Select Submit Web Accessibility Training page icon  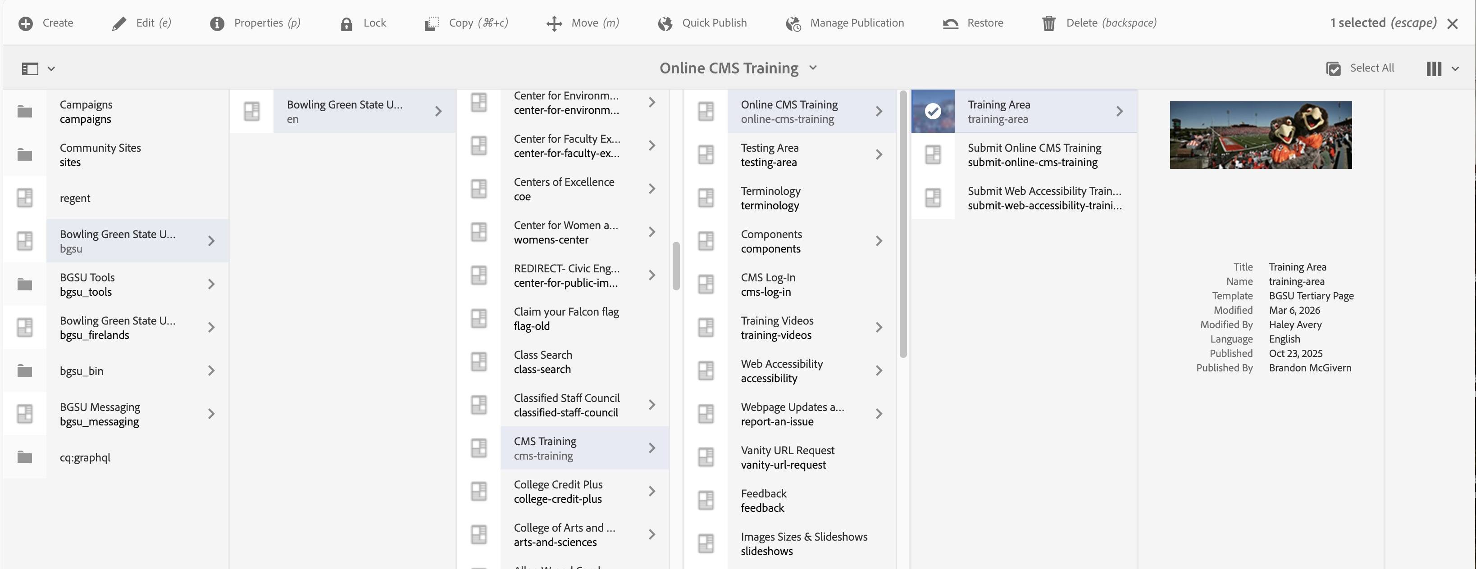coord(933,198)
